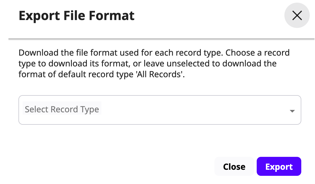Viewport: 315px width, 184px height.
Task: Hit the round X button at top right
Action: coord(297,16)
